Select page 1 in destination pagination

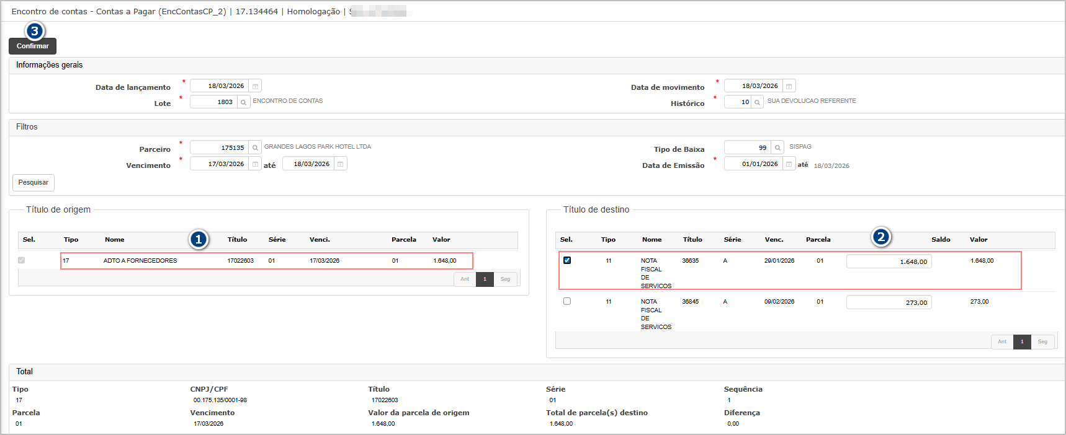(x=1022, y=342)
